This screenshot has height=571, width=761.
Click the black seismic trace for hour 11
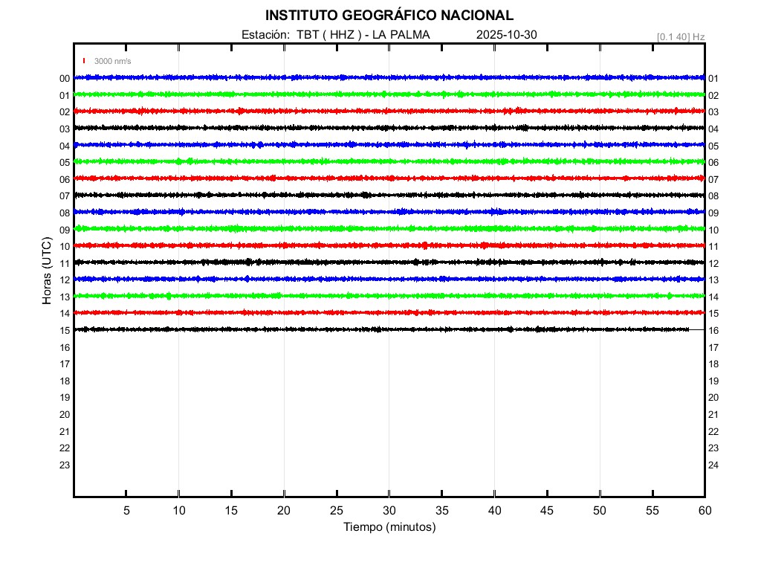pos(389,262)
